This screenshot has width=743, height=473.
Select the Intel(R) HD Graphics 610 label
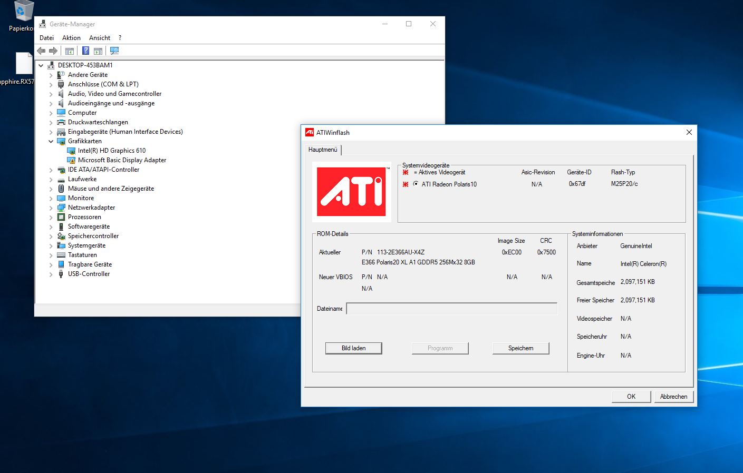[112, 151]
